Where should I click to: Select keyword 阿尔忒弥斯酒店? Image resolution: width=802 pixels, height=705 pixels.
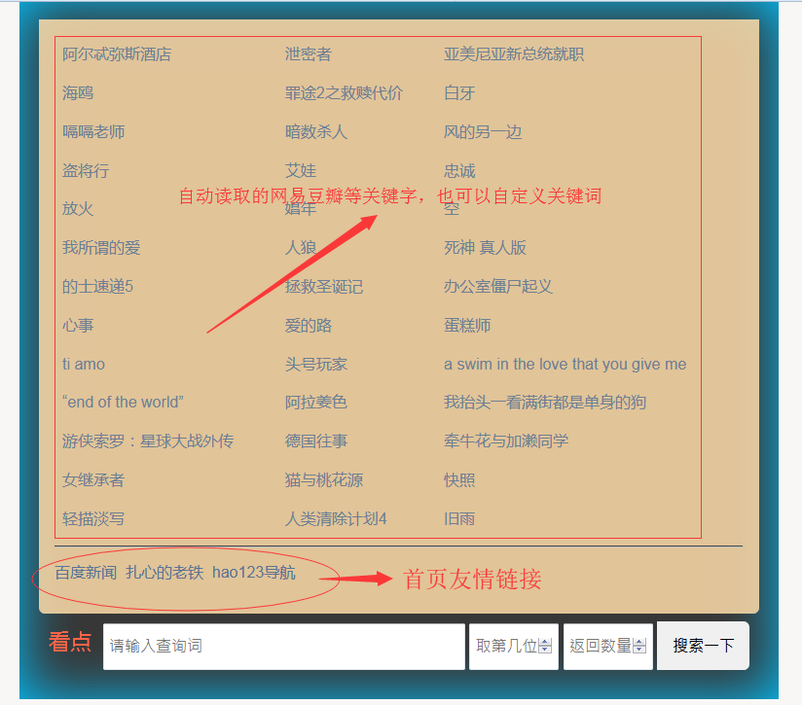117,54
